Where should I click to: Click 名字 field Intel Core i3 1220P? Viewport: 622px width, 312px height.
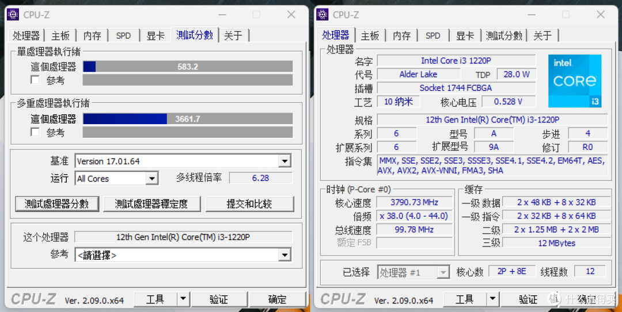[456, 60]
